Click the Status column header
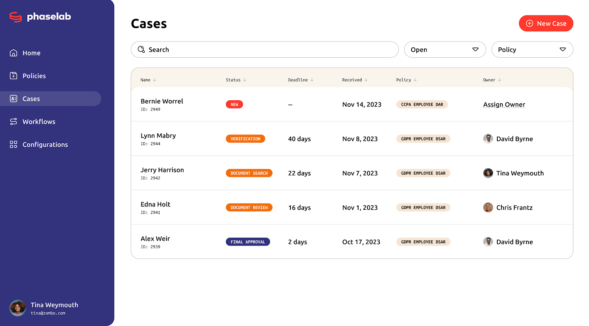The width and height of the screenshot is (589, 326). point(233,80)
